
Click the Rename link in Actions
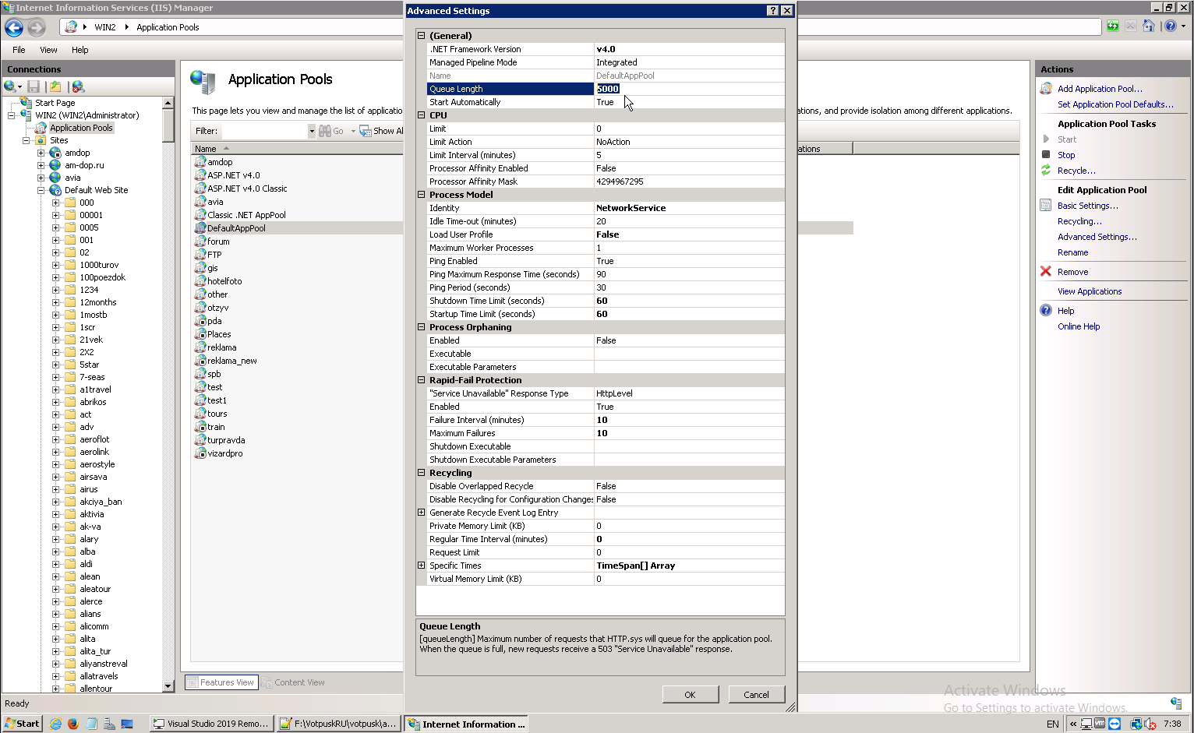coord(1072,252)
